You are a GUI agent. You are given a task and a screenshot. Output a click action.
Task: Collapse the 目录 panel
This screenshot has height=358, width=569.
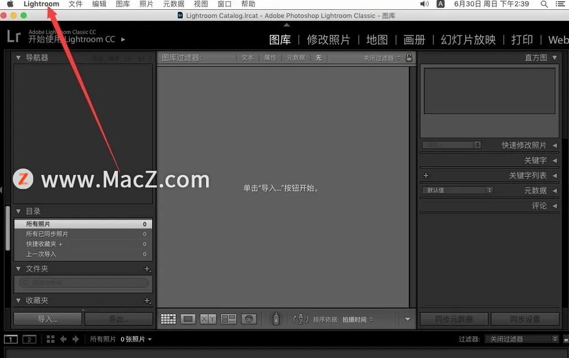(x=18, y=211)
